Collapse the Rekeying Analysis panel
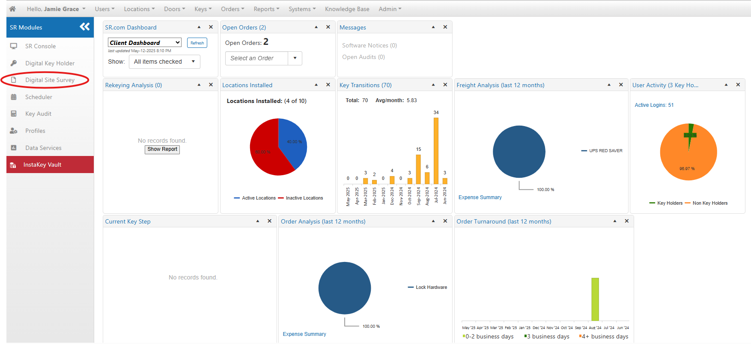The image size is (751, 344). [x=199, y=85]
